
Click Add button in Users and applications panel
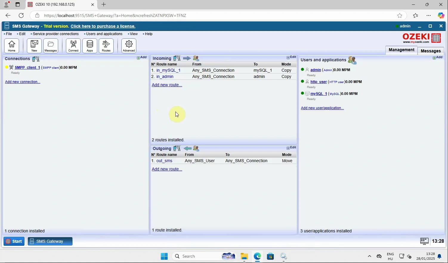pyautogui.click(x=438, y=57)
